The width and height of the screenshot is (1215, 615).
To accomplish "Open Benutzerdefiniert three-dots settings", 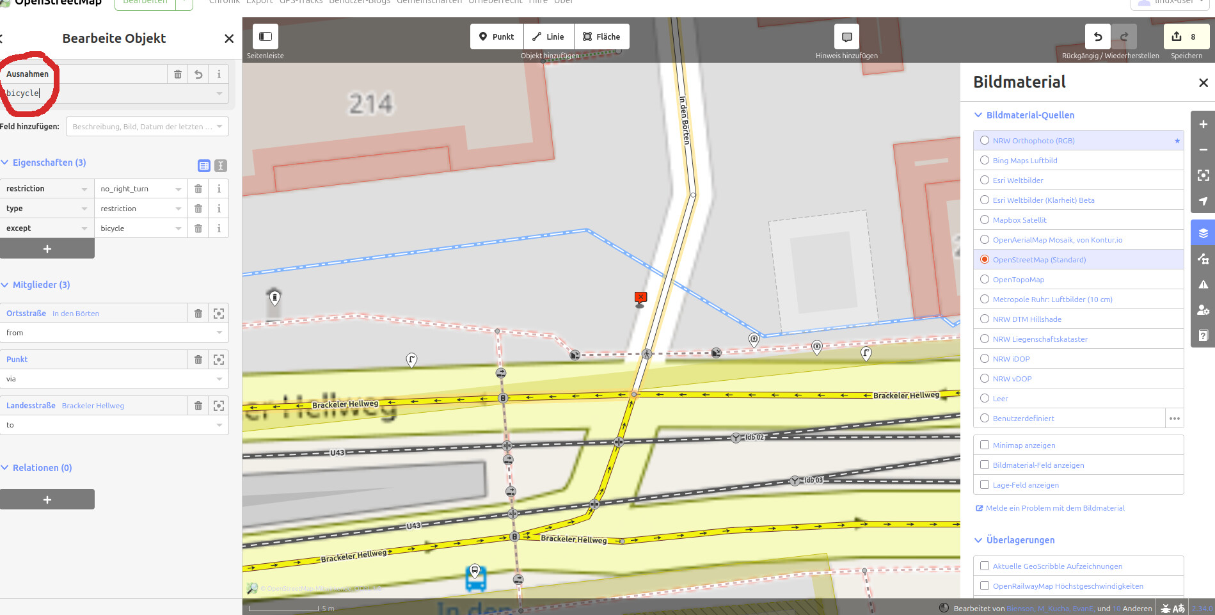I will (1174, 419).
